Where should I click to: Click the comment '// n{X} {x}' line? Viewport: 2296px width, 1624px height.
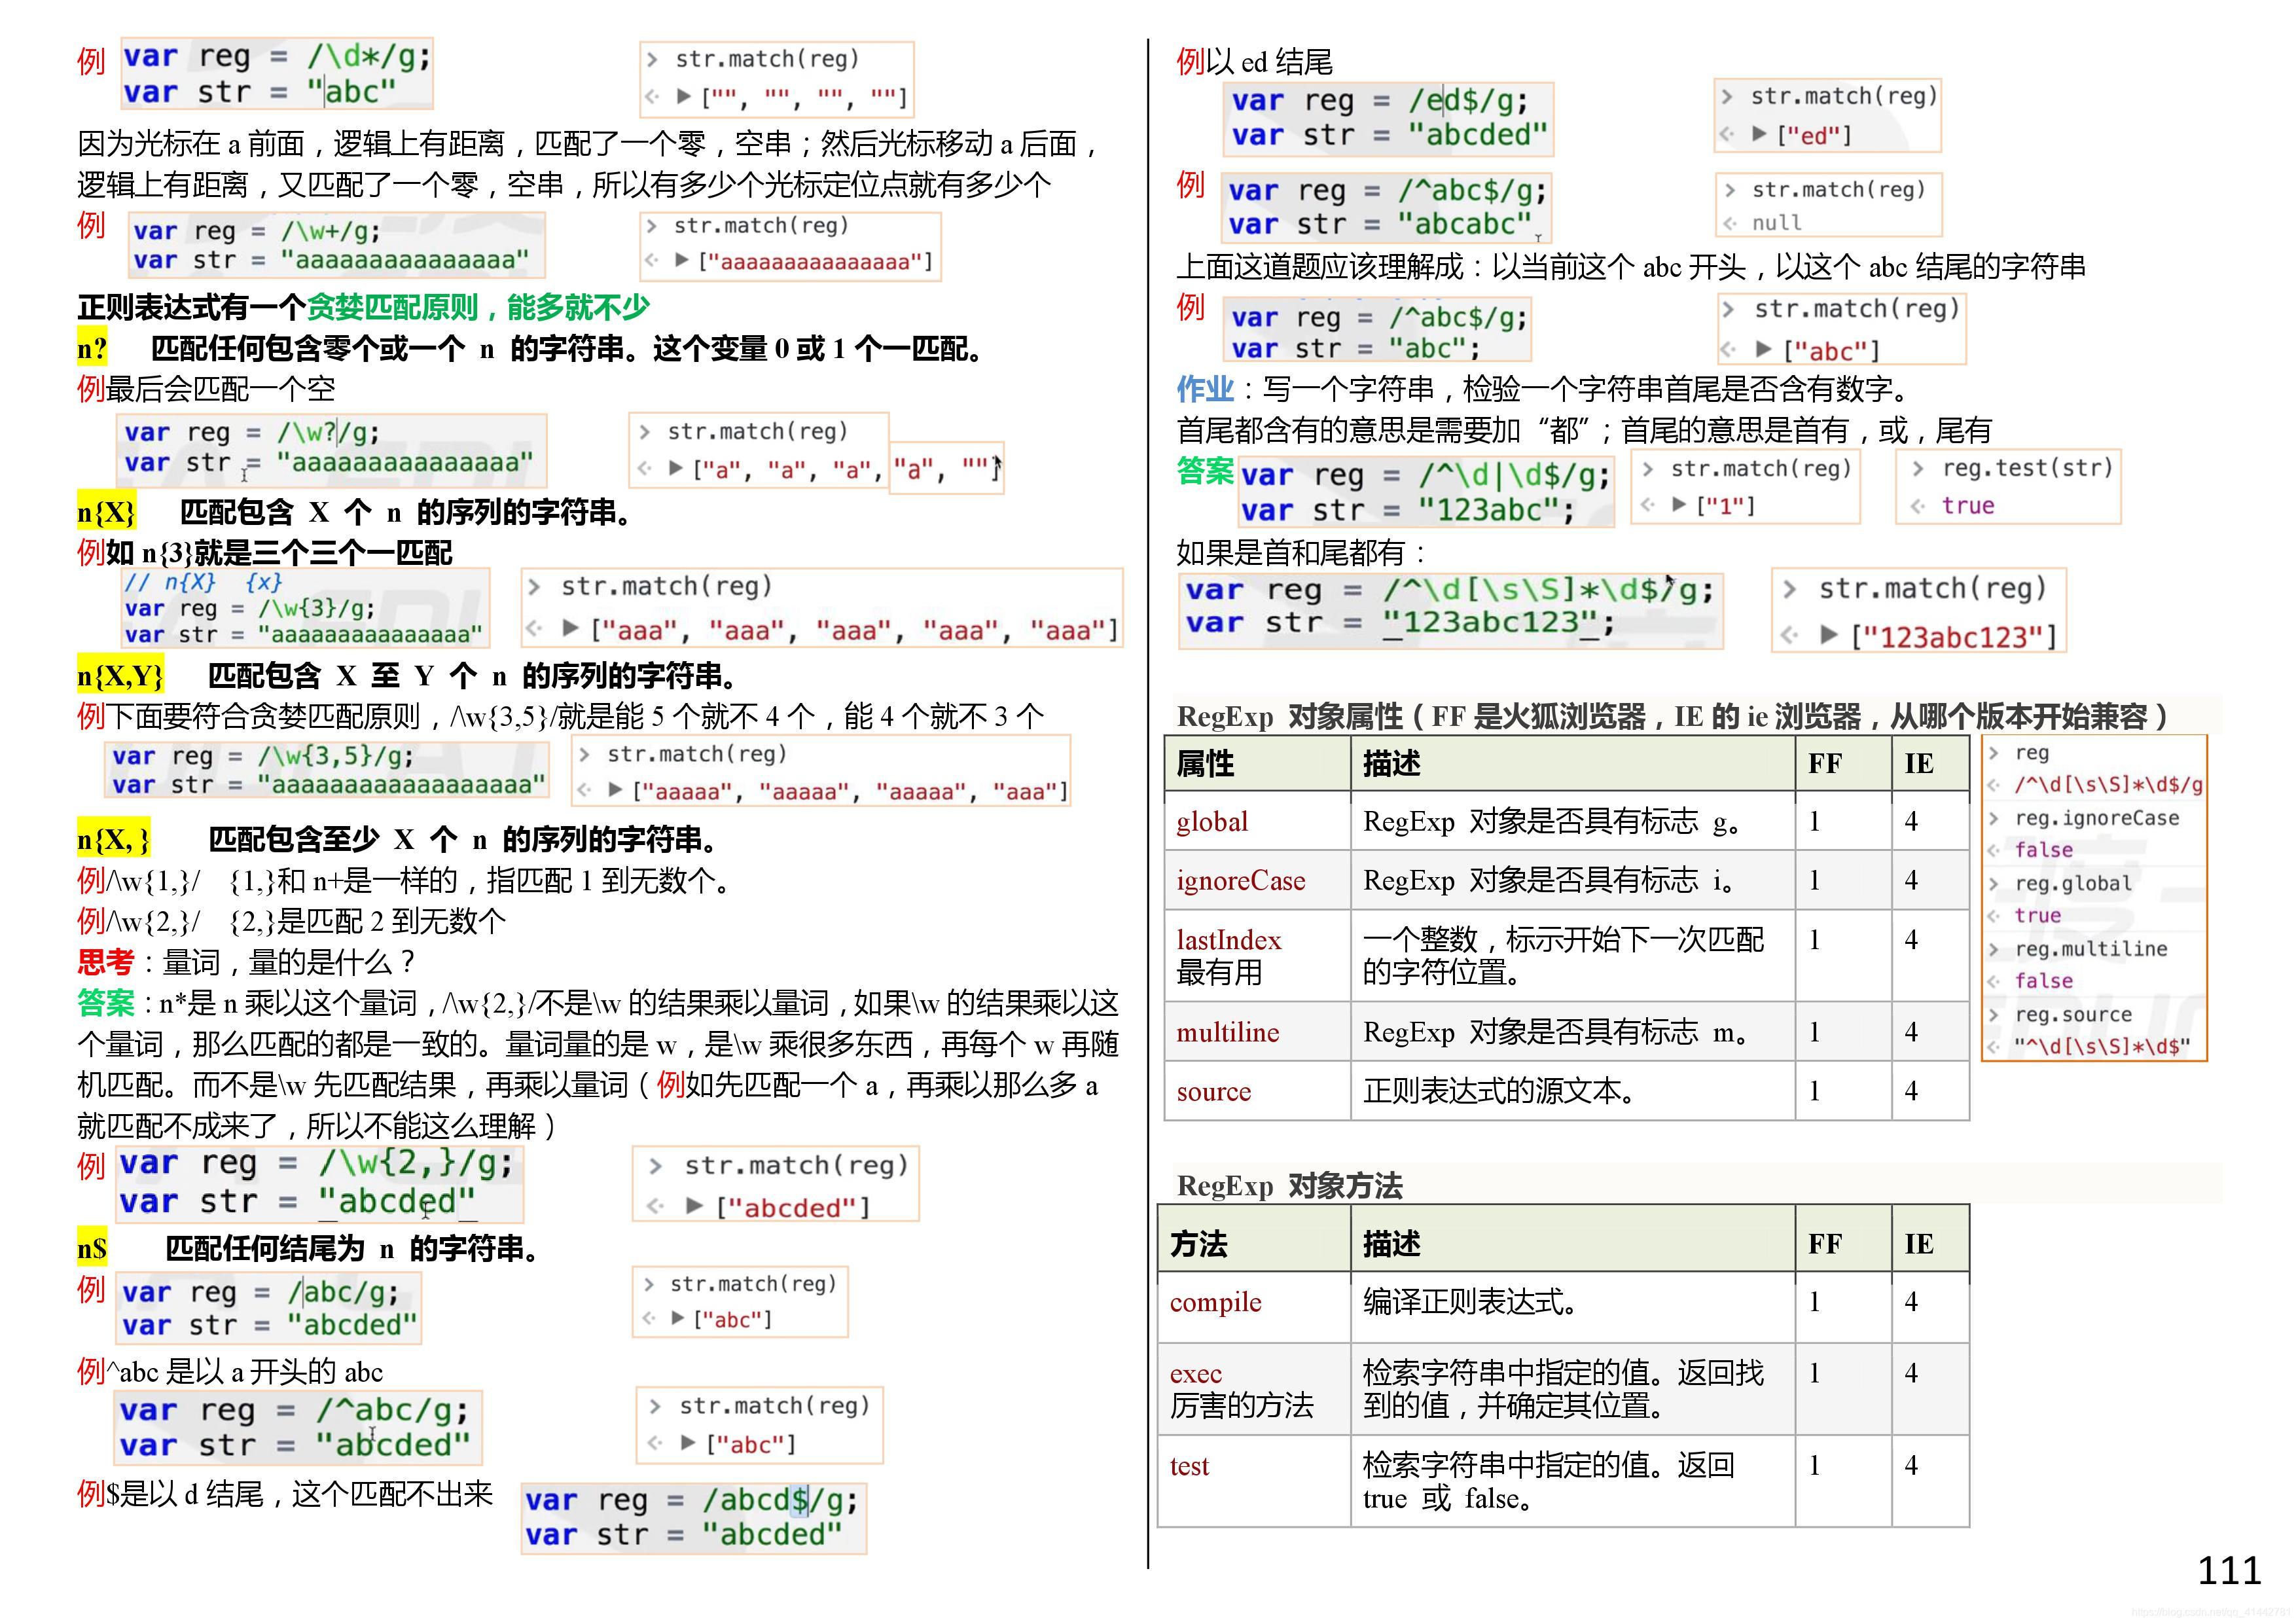203,582
